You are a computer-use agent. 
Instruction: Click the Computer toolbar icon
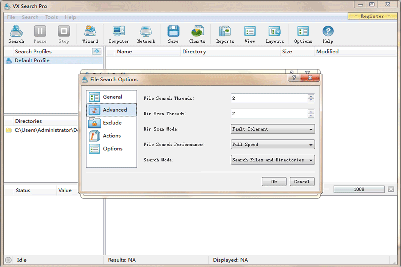pyautogui.click(x=119, y=34)
